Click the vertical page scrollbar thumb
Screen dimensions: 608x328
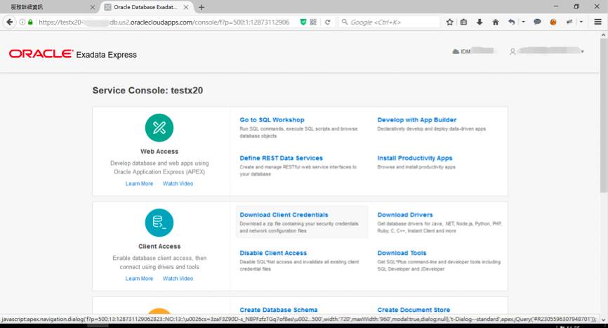tap(603, 115)
